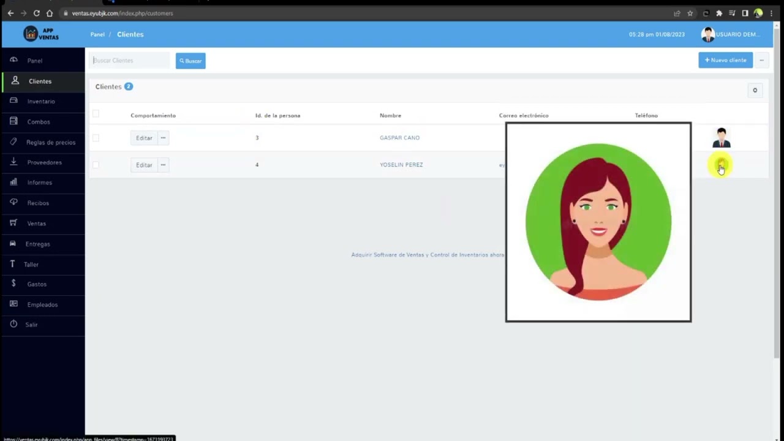Click the App Ventas logo
784x441 pixels.
pyautogui.click(x=42, y=34)
